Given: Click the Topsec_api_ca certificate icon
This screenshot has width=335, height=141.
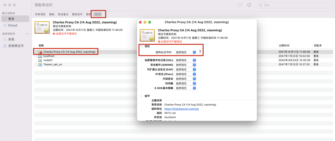Looking at the screenshot, I should (40, 65).
